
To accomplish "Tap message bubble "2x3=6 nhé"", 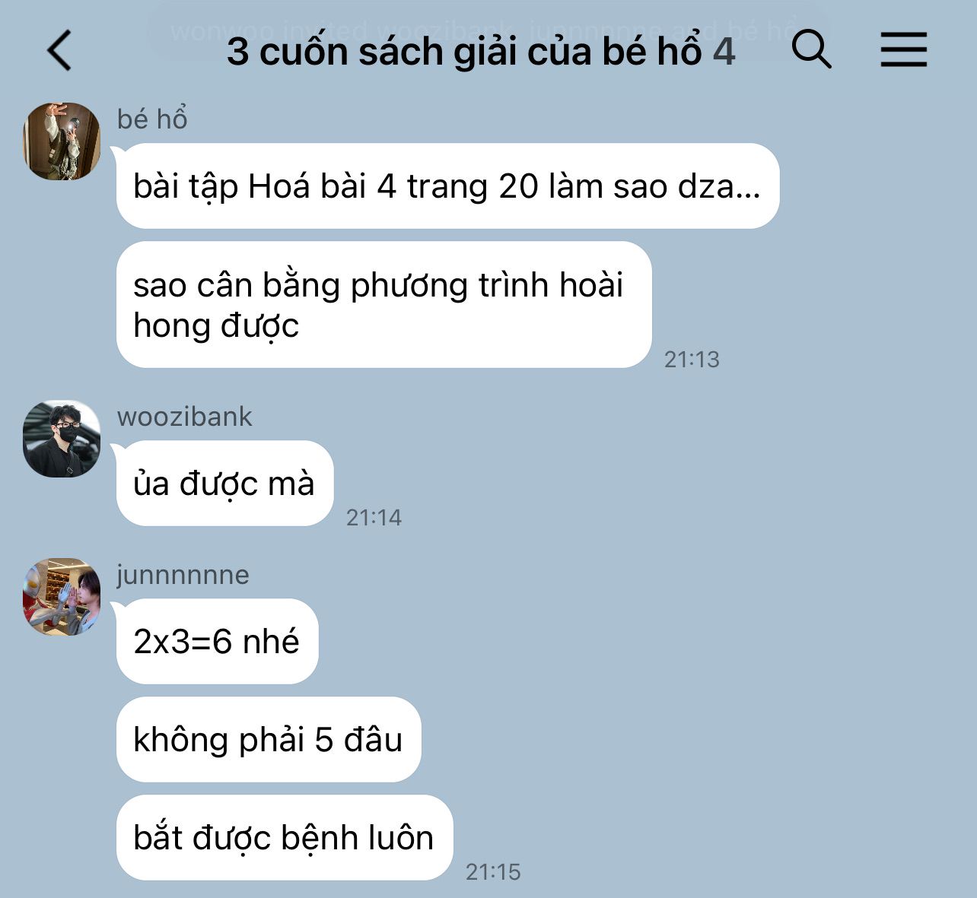I will pyautogui.click(x=218, y=642).
